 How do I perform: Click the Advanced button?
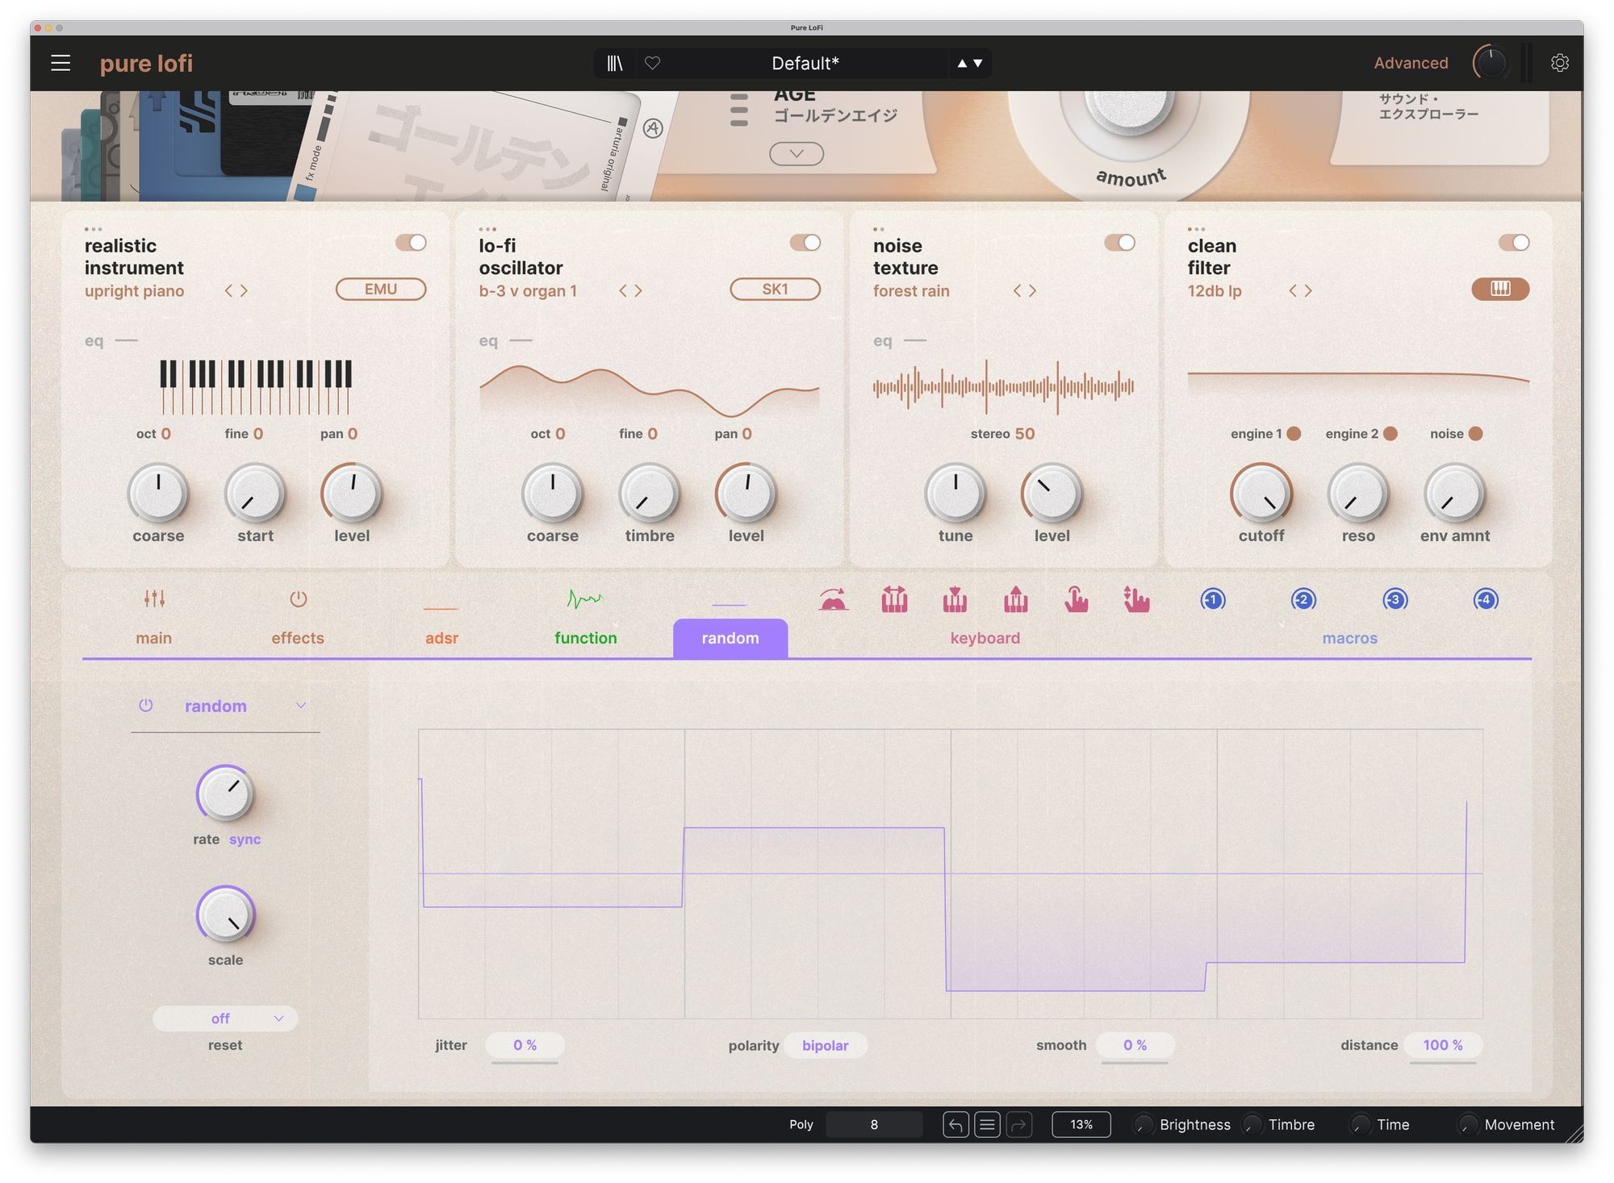pos(1411,63)
